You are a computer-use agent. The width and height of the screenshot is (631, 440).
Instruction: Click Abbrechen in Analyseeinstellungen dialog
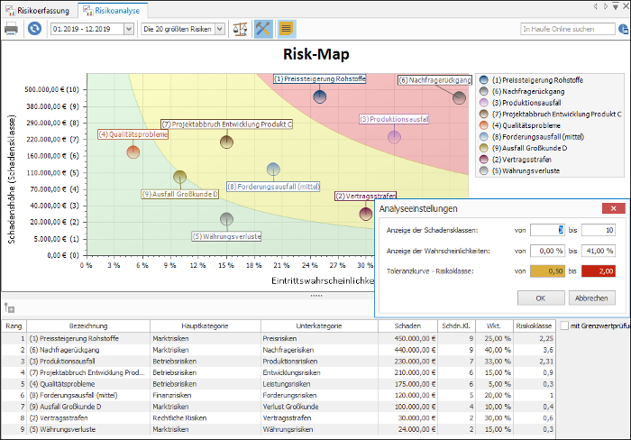pos(591,298)
